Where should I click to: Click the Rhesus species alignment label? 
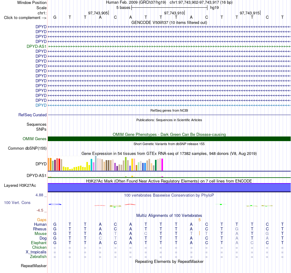[40, 229]
